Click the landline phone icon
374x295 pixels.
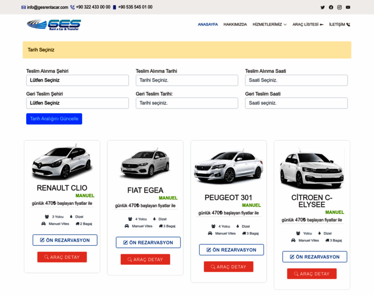point(72,7)
